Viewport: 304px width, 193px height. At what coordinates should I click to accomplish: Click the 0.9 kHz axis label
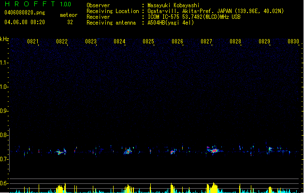(x=4, y=111)
